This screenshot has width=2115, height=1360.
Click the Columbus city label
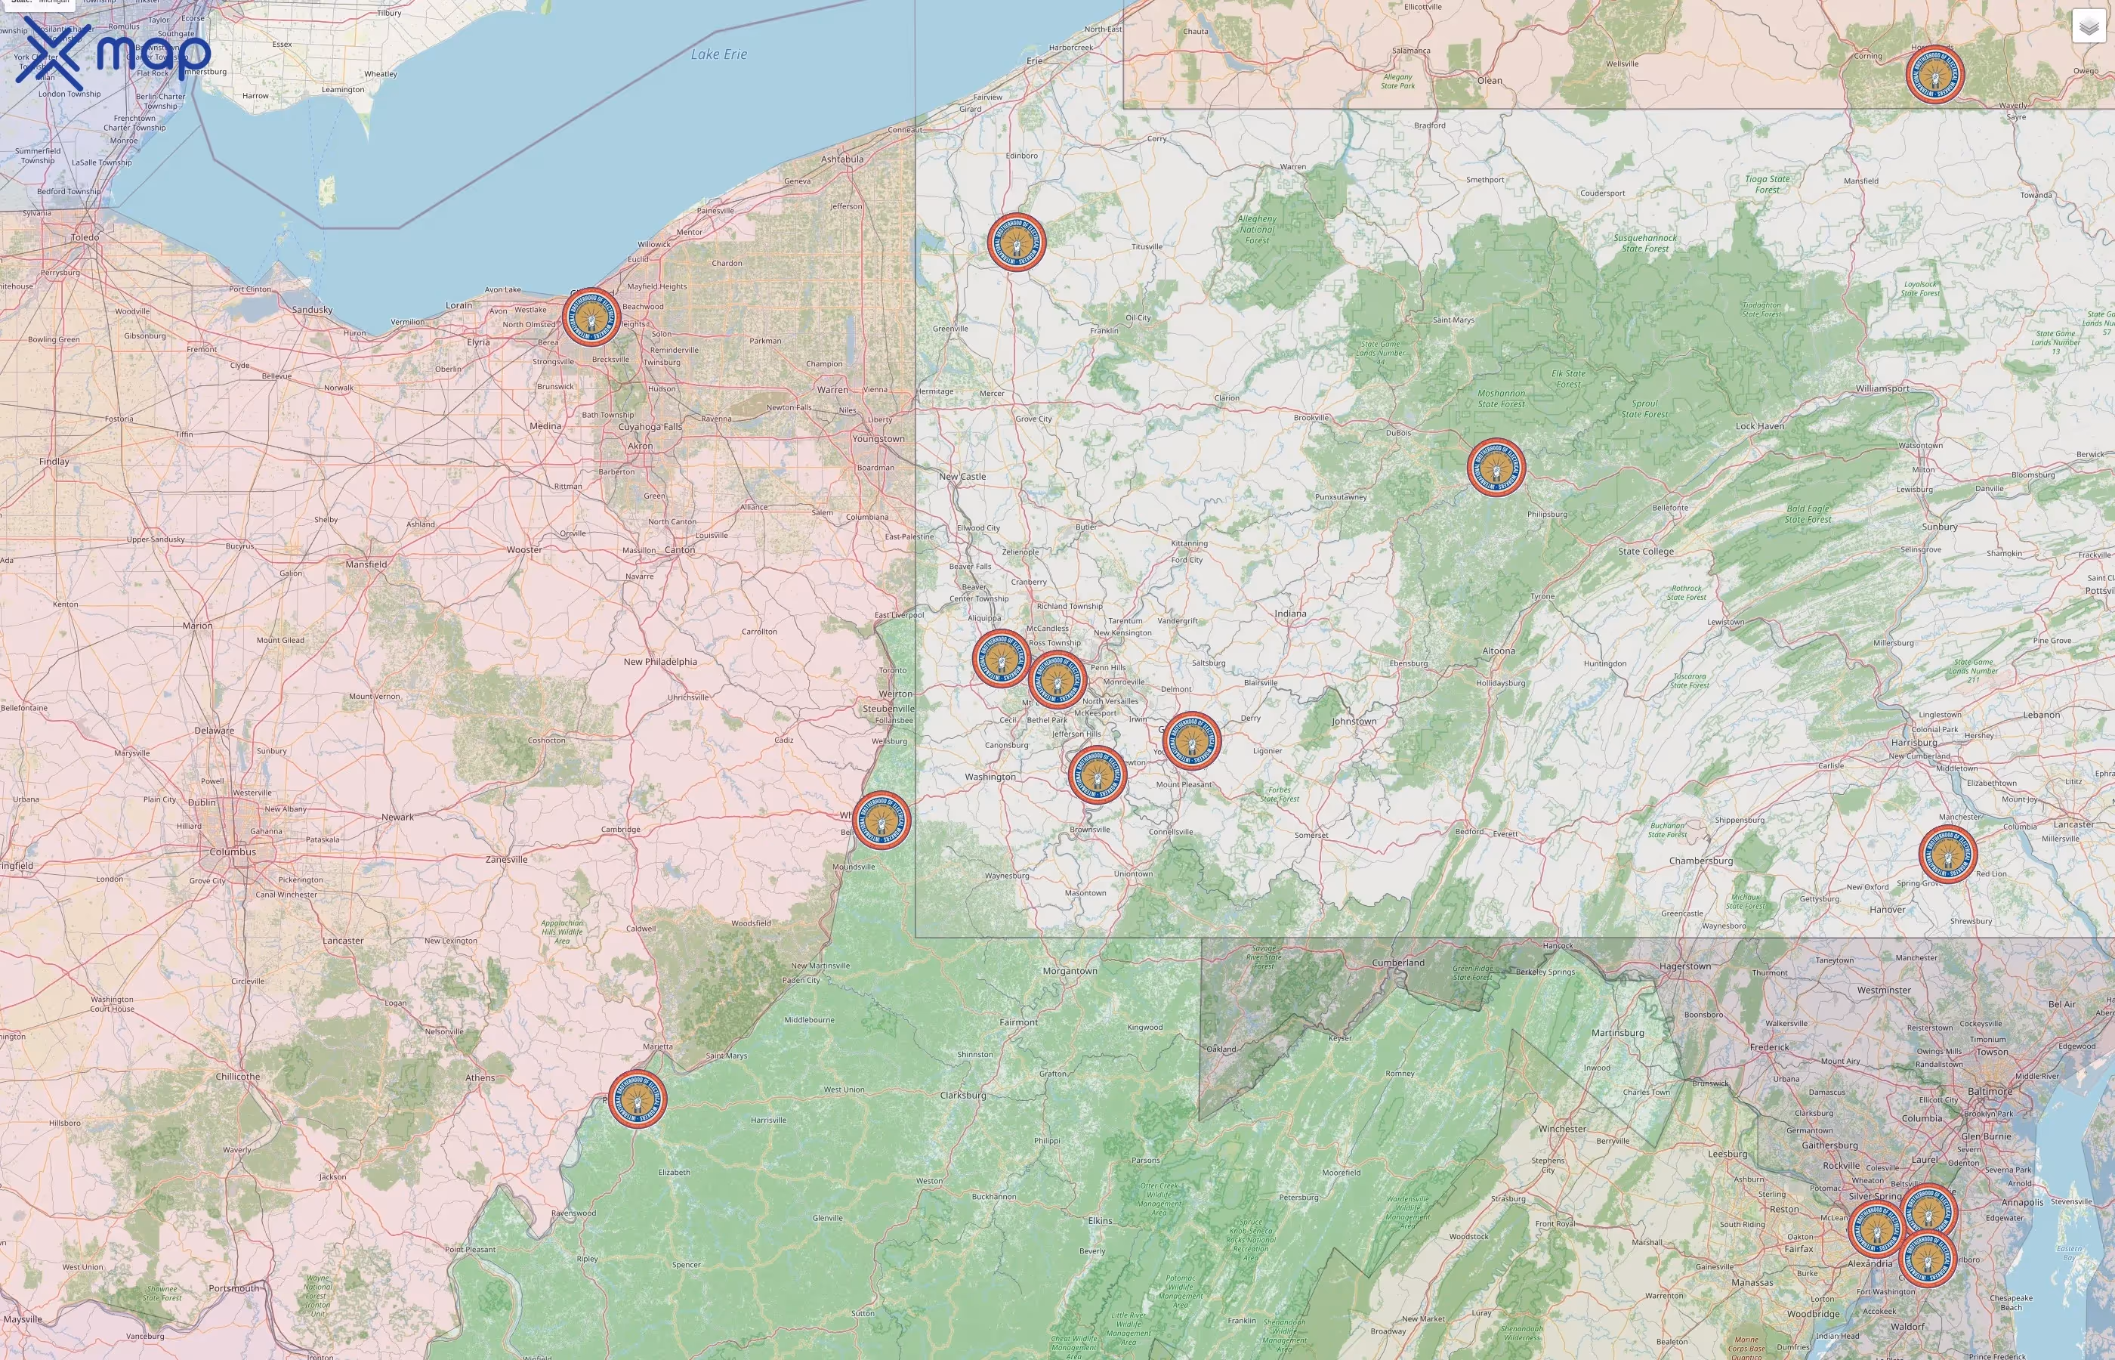(x=232, y=852)
